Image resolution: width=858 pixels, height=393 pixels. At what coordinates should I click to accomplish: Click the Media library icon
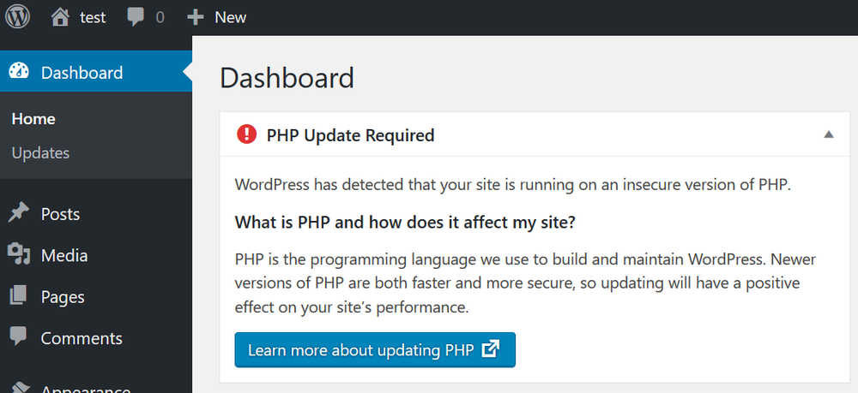pyautogui.click(x=19, y=254)
